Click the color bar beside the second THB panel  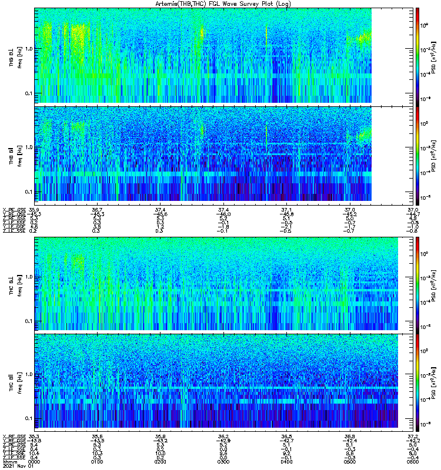(x=417, y=156)
